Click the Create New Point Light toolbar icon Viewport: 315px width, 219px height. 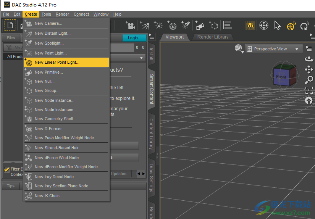[x=158, y=25]
